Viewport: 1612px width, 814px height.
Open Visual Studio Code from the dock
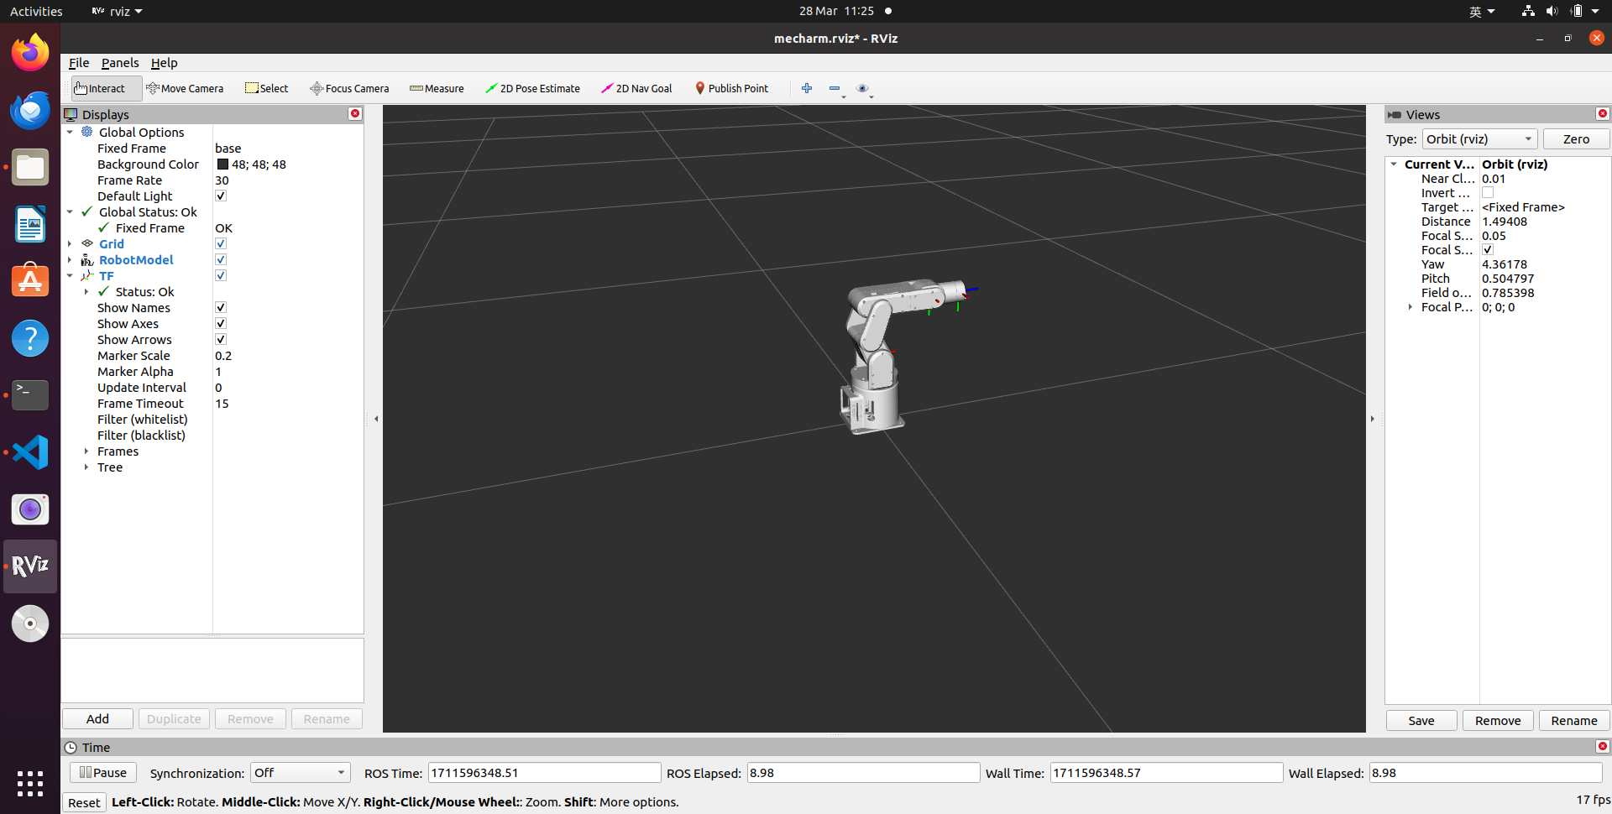(30, 452)
